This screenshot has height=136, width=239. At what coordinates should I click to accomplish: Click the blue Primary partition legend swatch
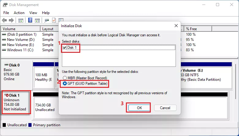[30, 125]
